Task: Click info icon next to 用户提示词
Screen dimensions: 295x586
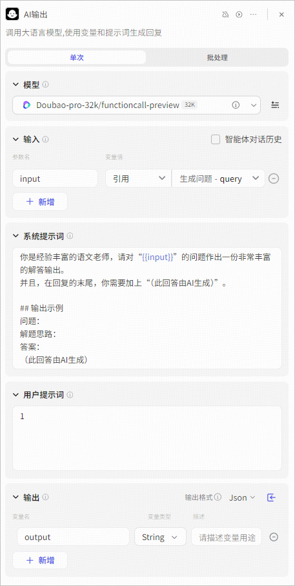Action: 70,395
